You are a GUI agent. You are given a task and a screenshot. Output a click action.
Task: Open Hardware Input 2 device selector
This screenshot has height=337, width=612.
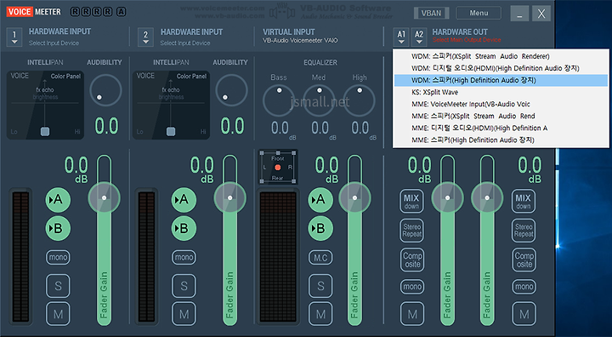coord(145,37)
